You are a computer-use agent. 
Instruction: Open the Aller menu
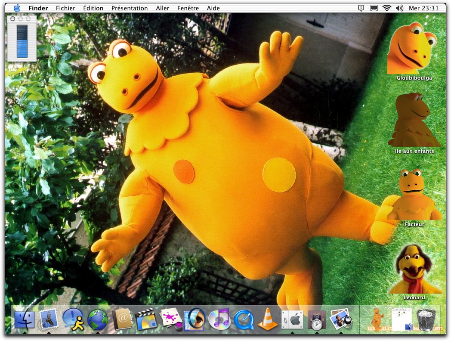click(x=163, y=8)
